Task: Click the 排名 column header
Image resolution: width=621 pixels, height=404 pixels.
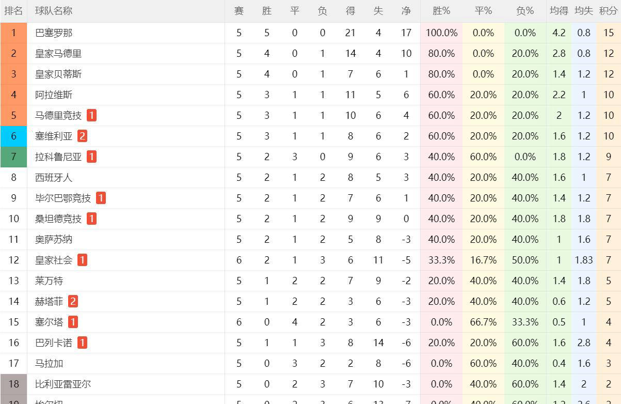Action: [13, 11]
